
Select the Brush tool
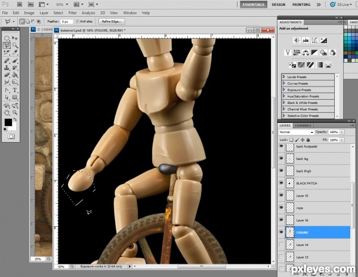(x=15, y=61)
